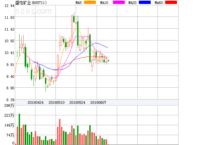The image size is (197, 145).
Task: Click the tall red candlestick peaking near 11.93
Action: tap(72, 29)
